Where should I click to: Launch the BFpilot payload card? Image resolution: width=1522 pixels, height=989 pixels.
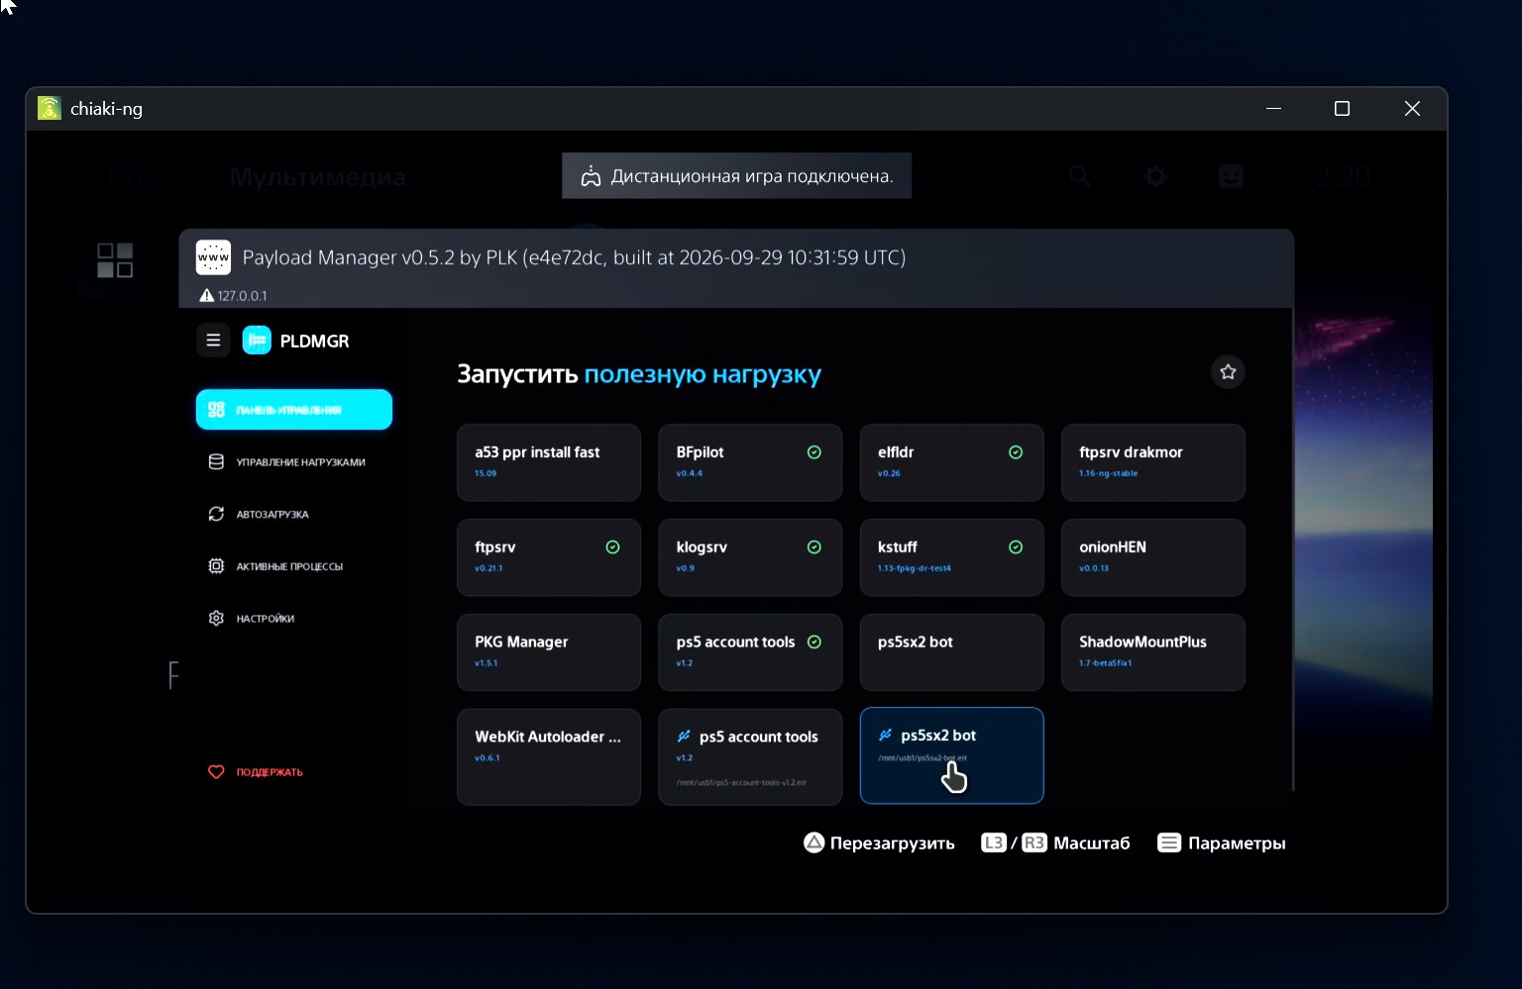click(750, 462)
